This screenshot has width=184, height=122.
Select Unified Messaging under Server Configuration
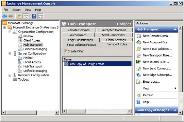pos(35,71)
